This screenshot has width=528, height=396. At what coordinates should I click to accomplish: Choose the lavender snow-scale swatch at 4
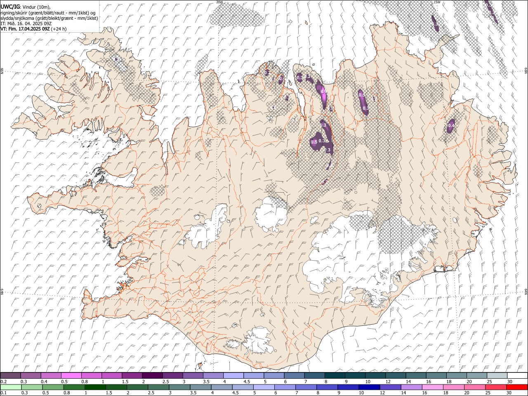pyautogui.click(x=233, y=375)
